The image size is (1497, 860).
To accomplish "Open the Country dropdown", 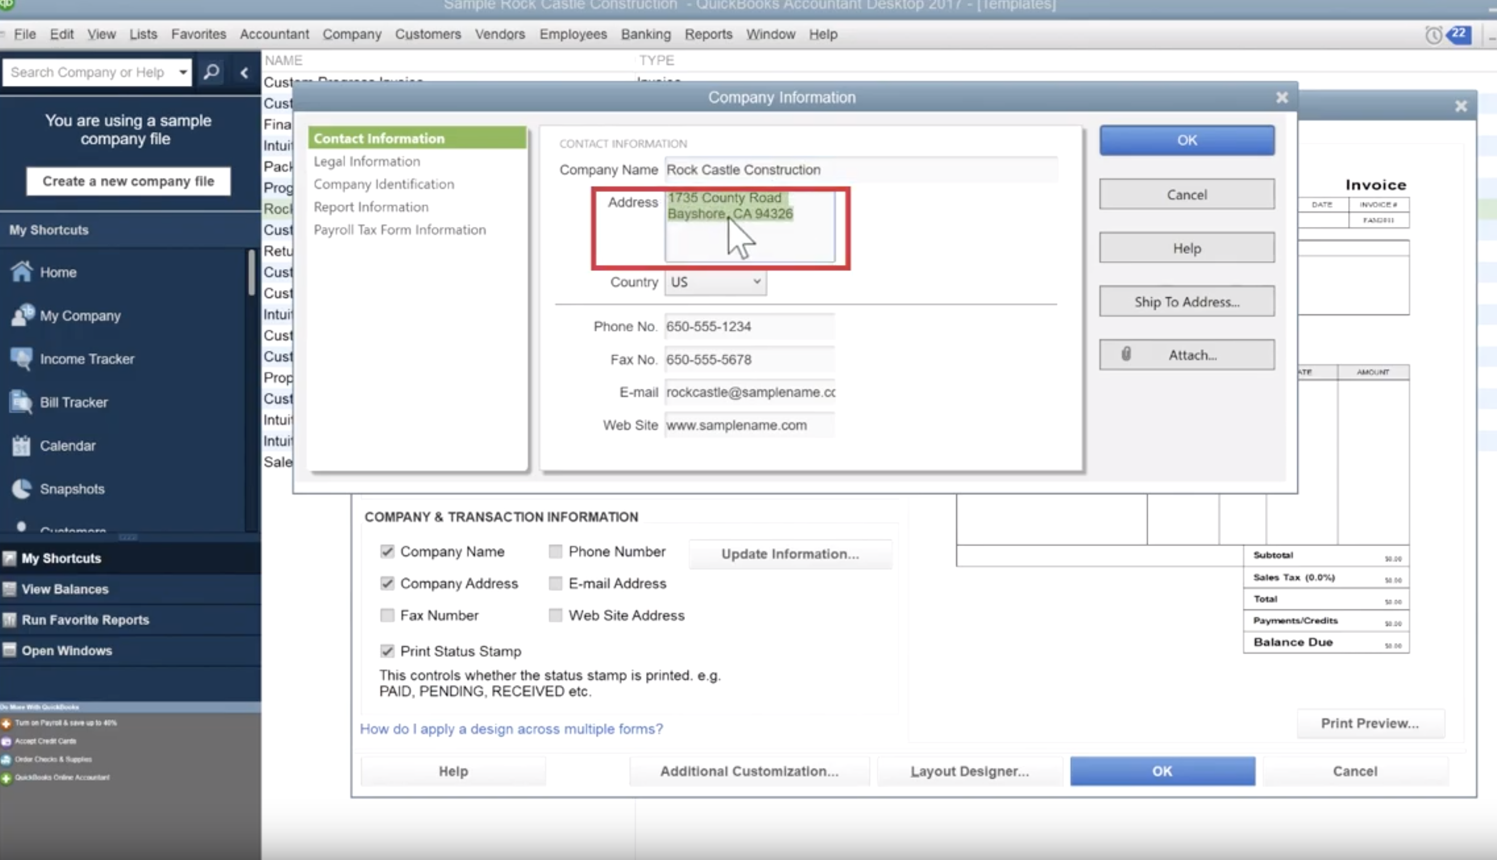I will [716, 282].
